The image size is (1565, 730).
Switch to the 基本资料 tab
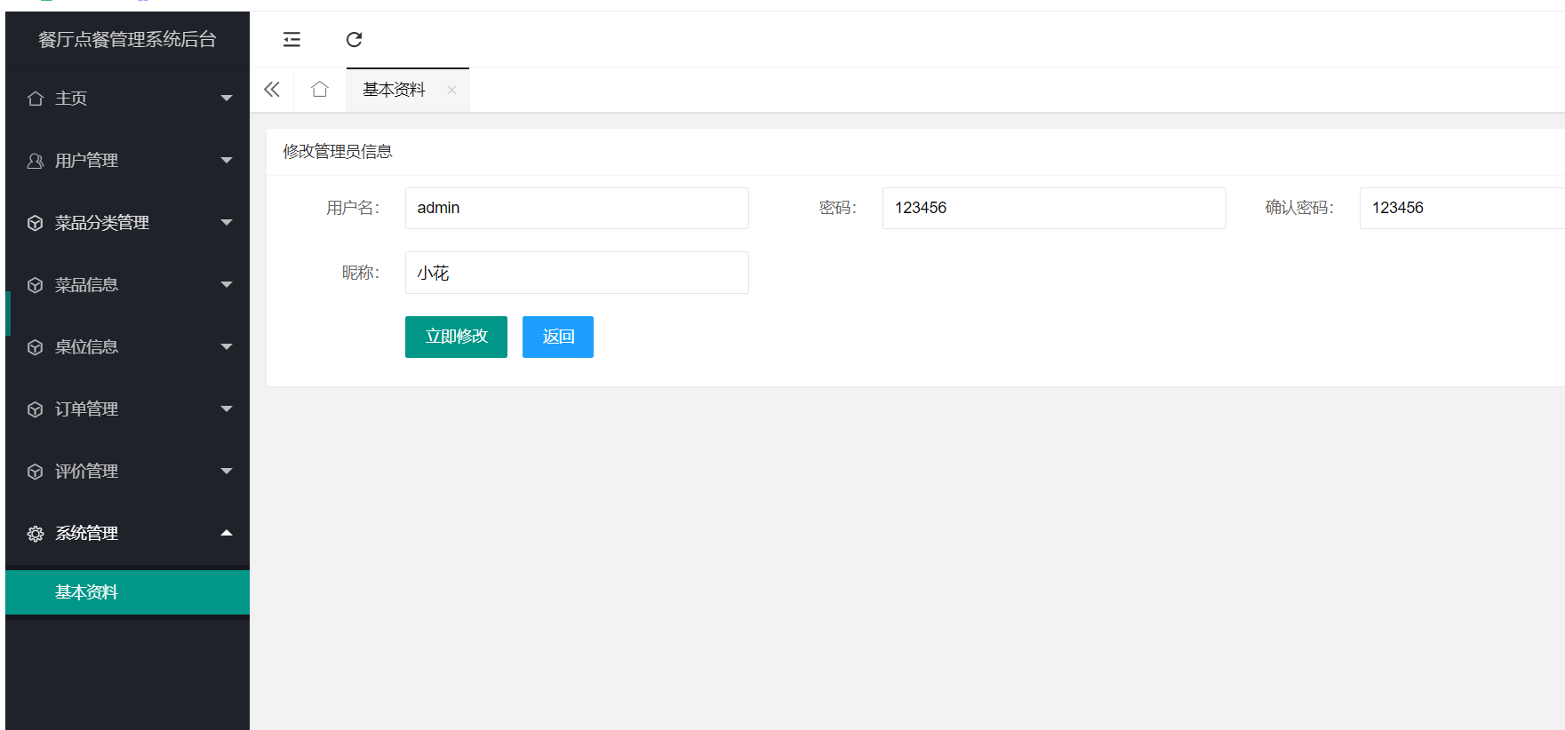pos(394,90)
